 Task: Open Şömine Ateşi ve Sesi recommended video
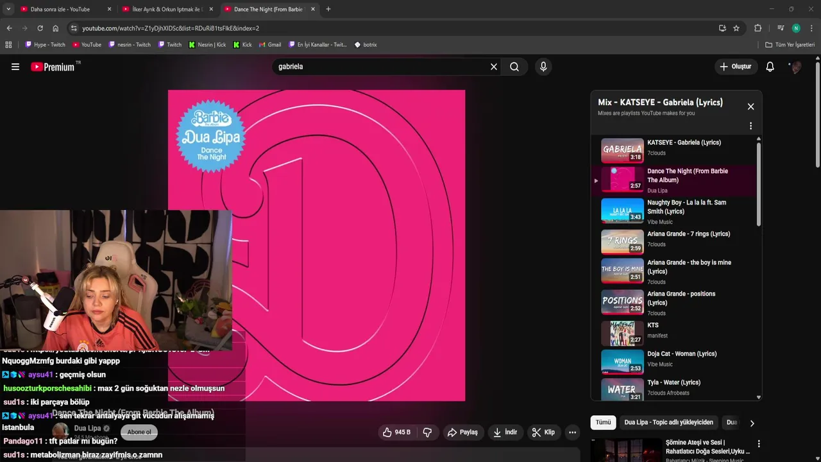(707, 447)
